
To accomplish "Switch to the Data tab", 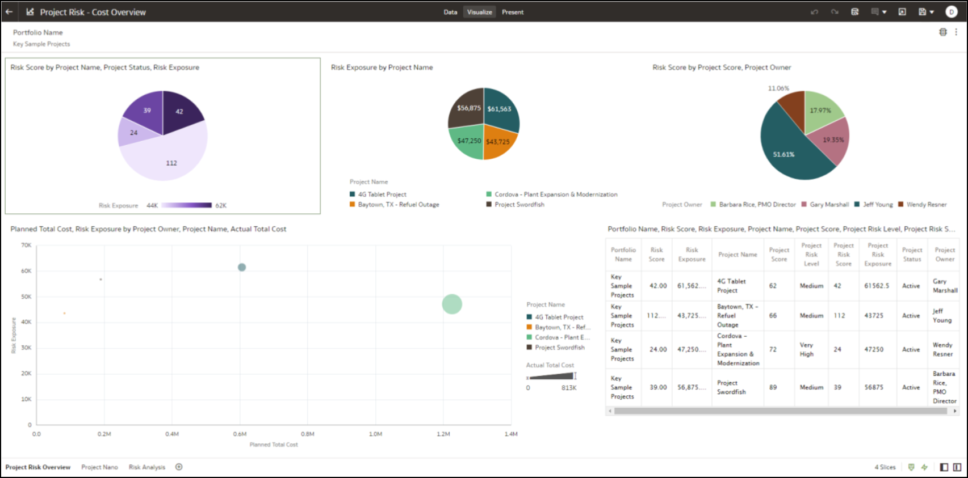I will [450, 12].
